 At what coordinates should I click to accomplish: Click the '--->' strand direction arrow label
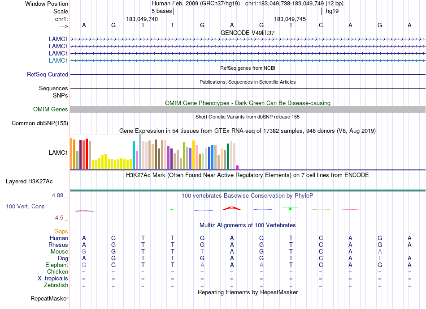[x=63, y=26]
